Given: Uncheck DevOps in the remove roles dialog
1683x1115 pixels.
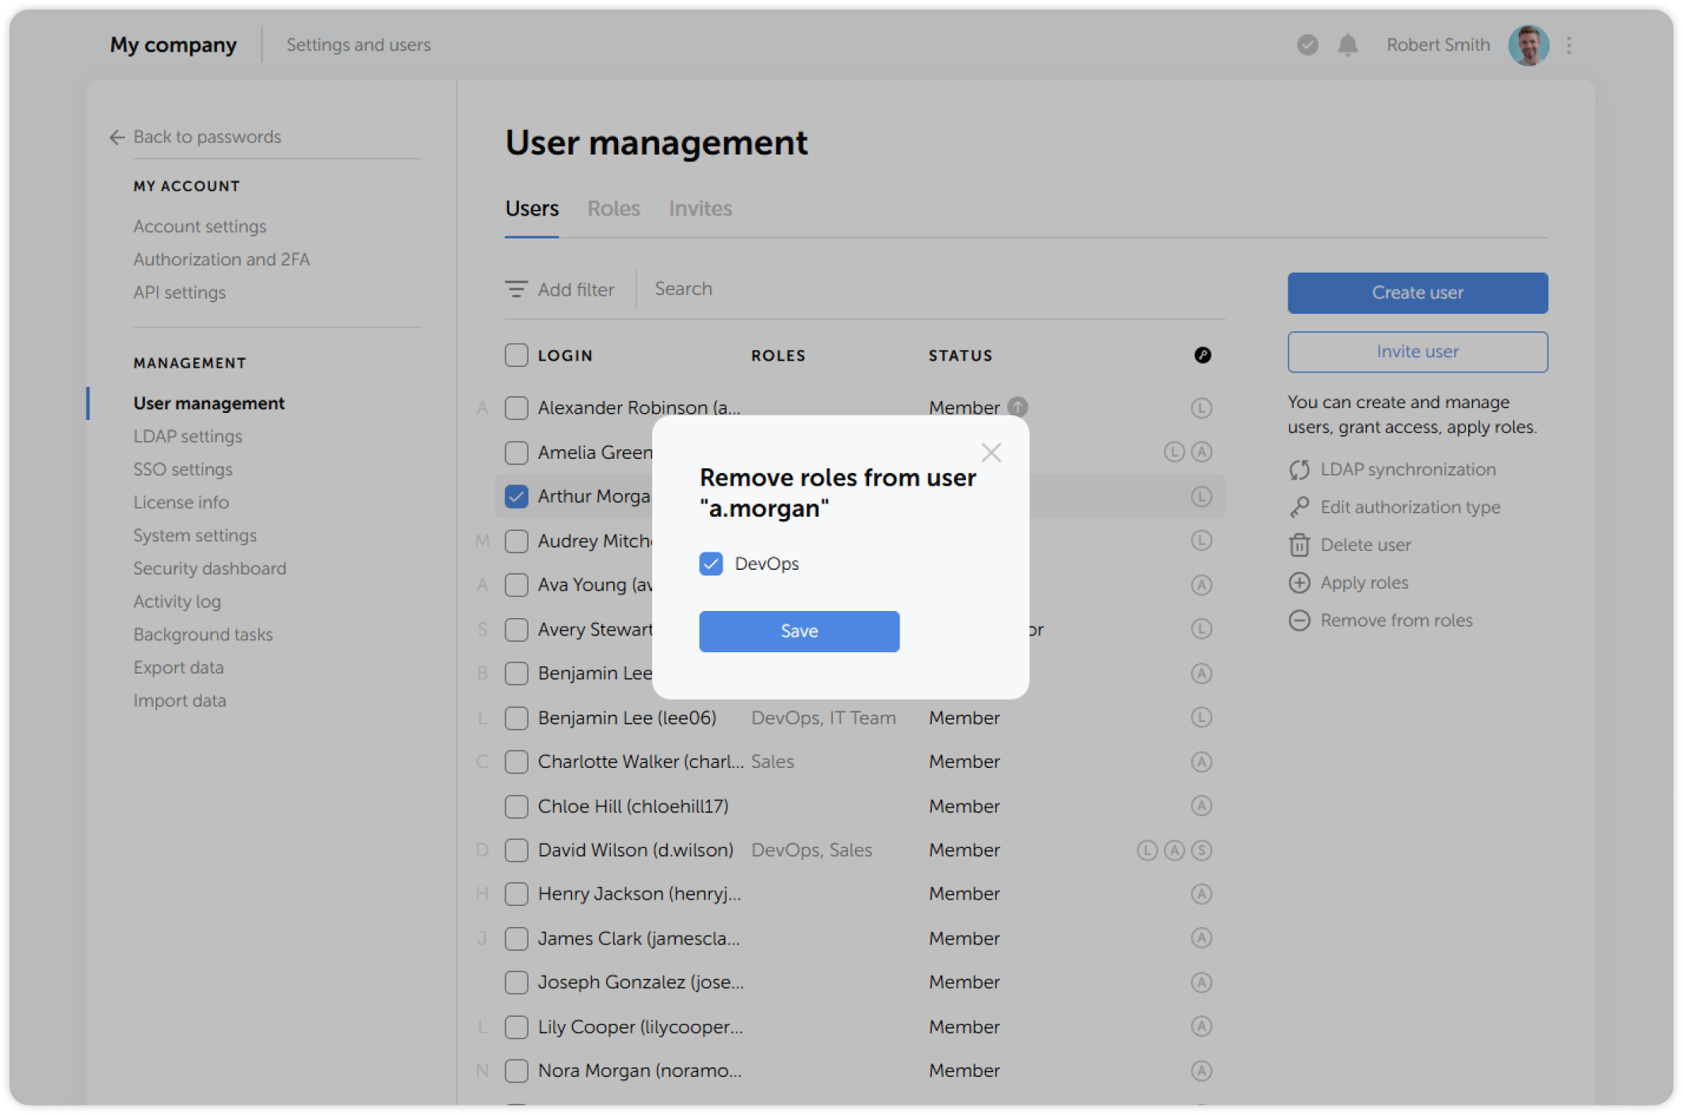Looking at the screenshot, I should pos(711,563).
